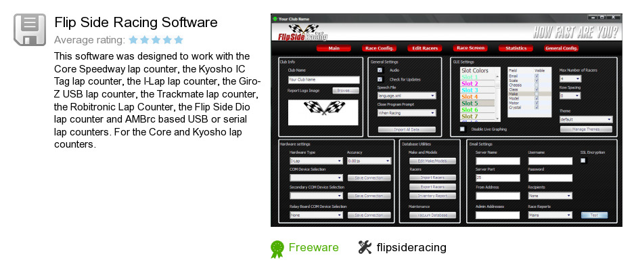Click the Vacuum Database button
This screenshot has height=279, width=636.
pyautogui.click(x=432, y=215)
